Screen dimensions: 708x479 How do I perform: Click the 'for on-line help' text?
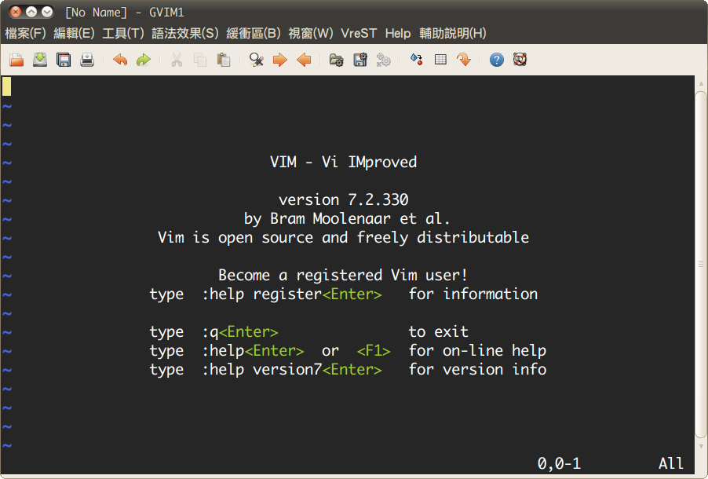pos(477,351)
